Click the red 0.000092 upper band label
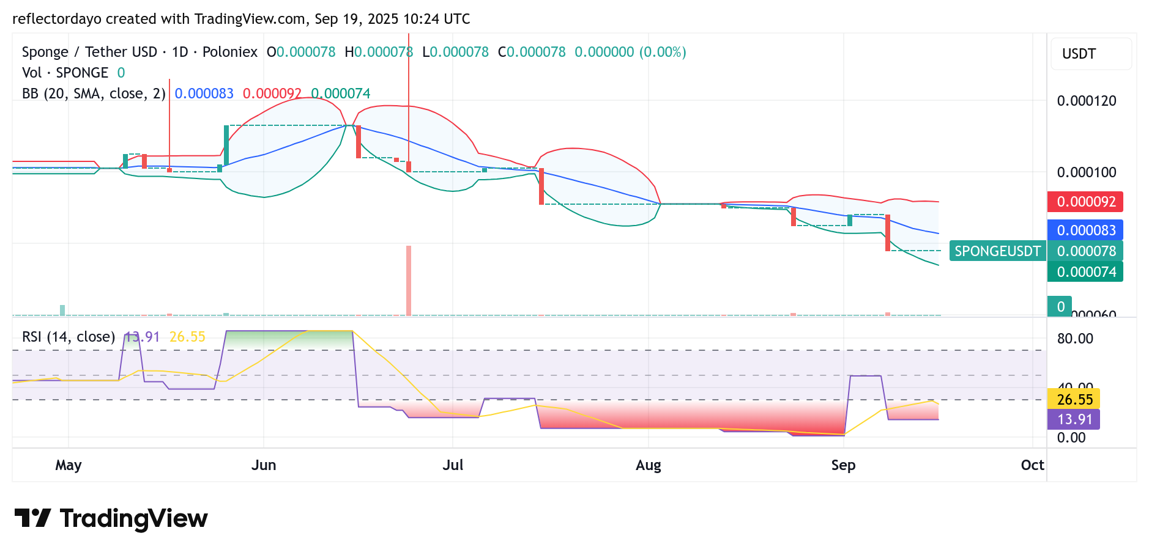 pos(1085,202)
